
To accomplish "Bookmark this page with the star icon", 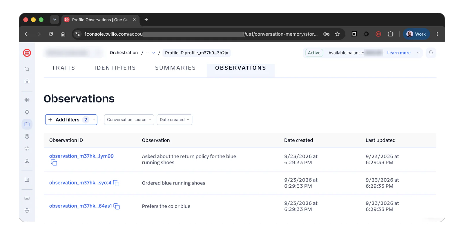I will (337, 34).
